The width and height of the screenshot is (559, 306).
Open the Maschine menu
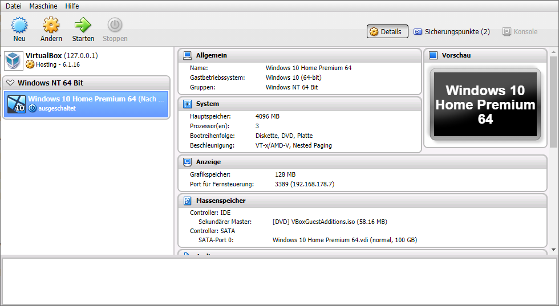(43, 6)
